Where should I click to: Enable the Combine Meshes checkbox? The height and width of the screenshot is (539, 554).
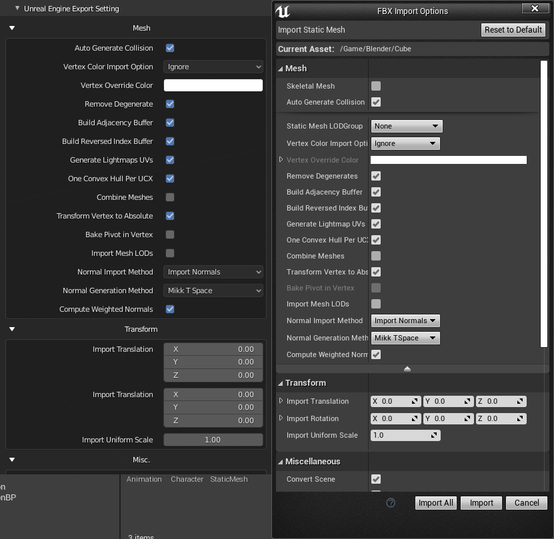point(376,256)
